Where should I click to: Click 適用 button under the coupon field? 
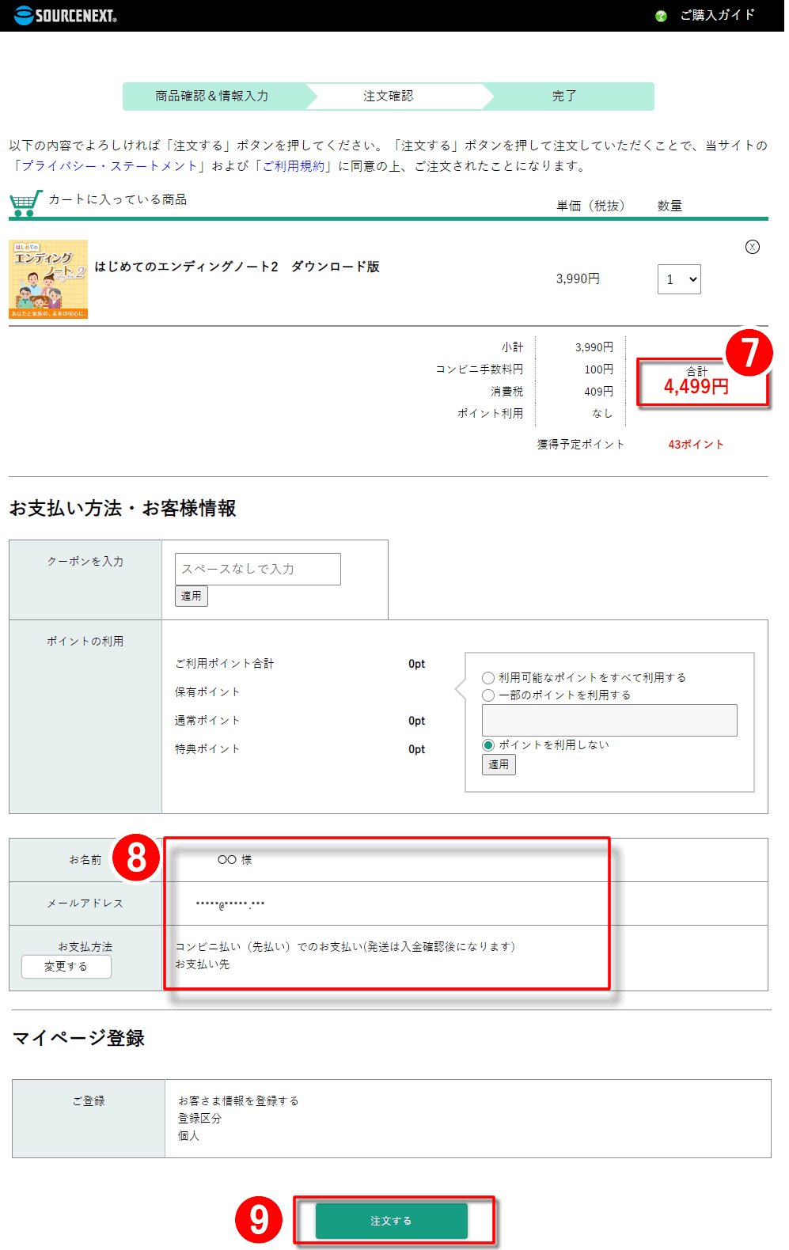[192, 596]
